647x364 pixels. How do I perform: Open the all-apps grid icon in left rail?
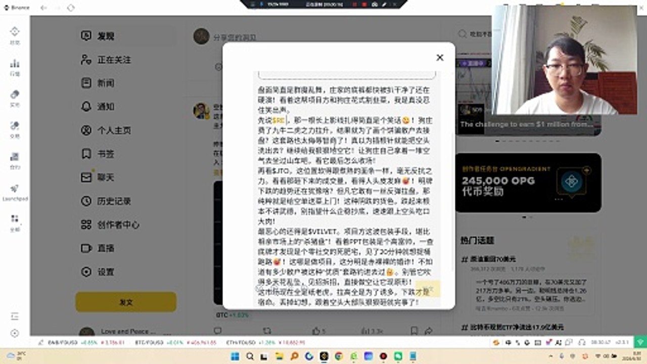tap(15, 219)
